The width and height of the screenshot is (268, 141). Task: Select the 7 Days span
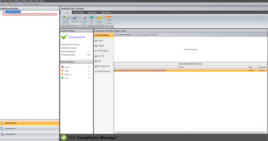click(109, 20)
